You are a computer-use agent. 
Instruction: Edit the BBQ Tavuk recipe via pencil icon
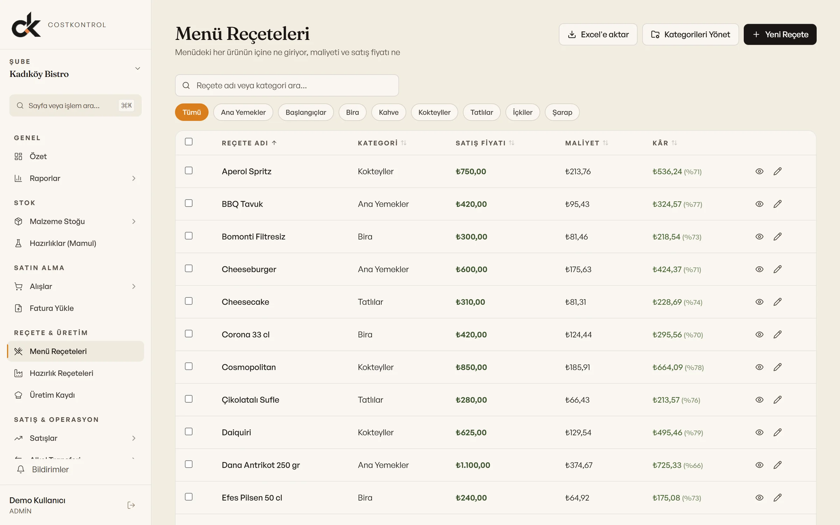click(777, 204)
